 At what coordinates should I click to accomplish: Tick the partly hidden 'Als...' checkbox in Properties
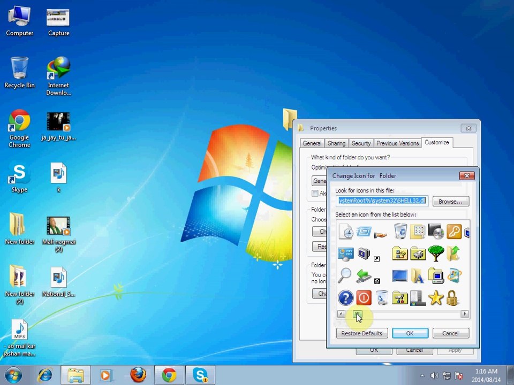tap(315, 193)
